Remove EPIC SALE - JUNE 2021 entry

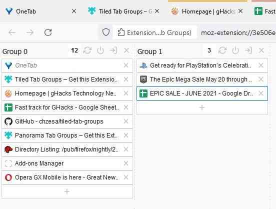point(261,93)
